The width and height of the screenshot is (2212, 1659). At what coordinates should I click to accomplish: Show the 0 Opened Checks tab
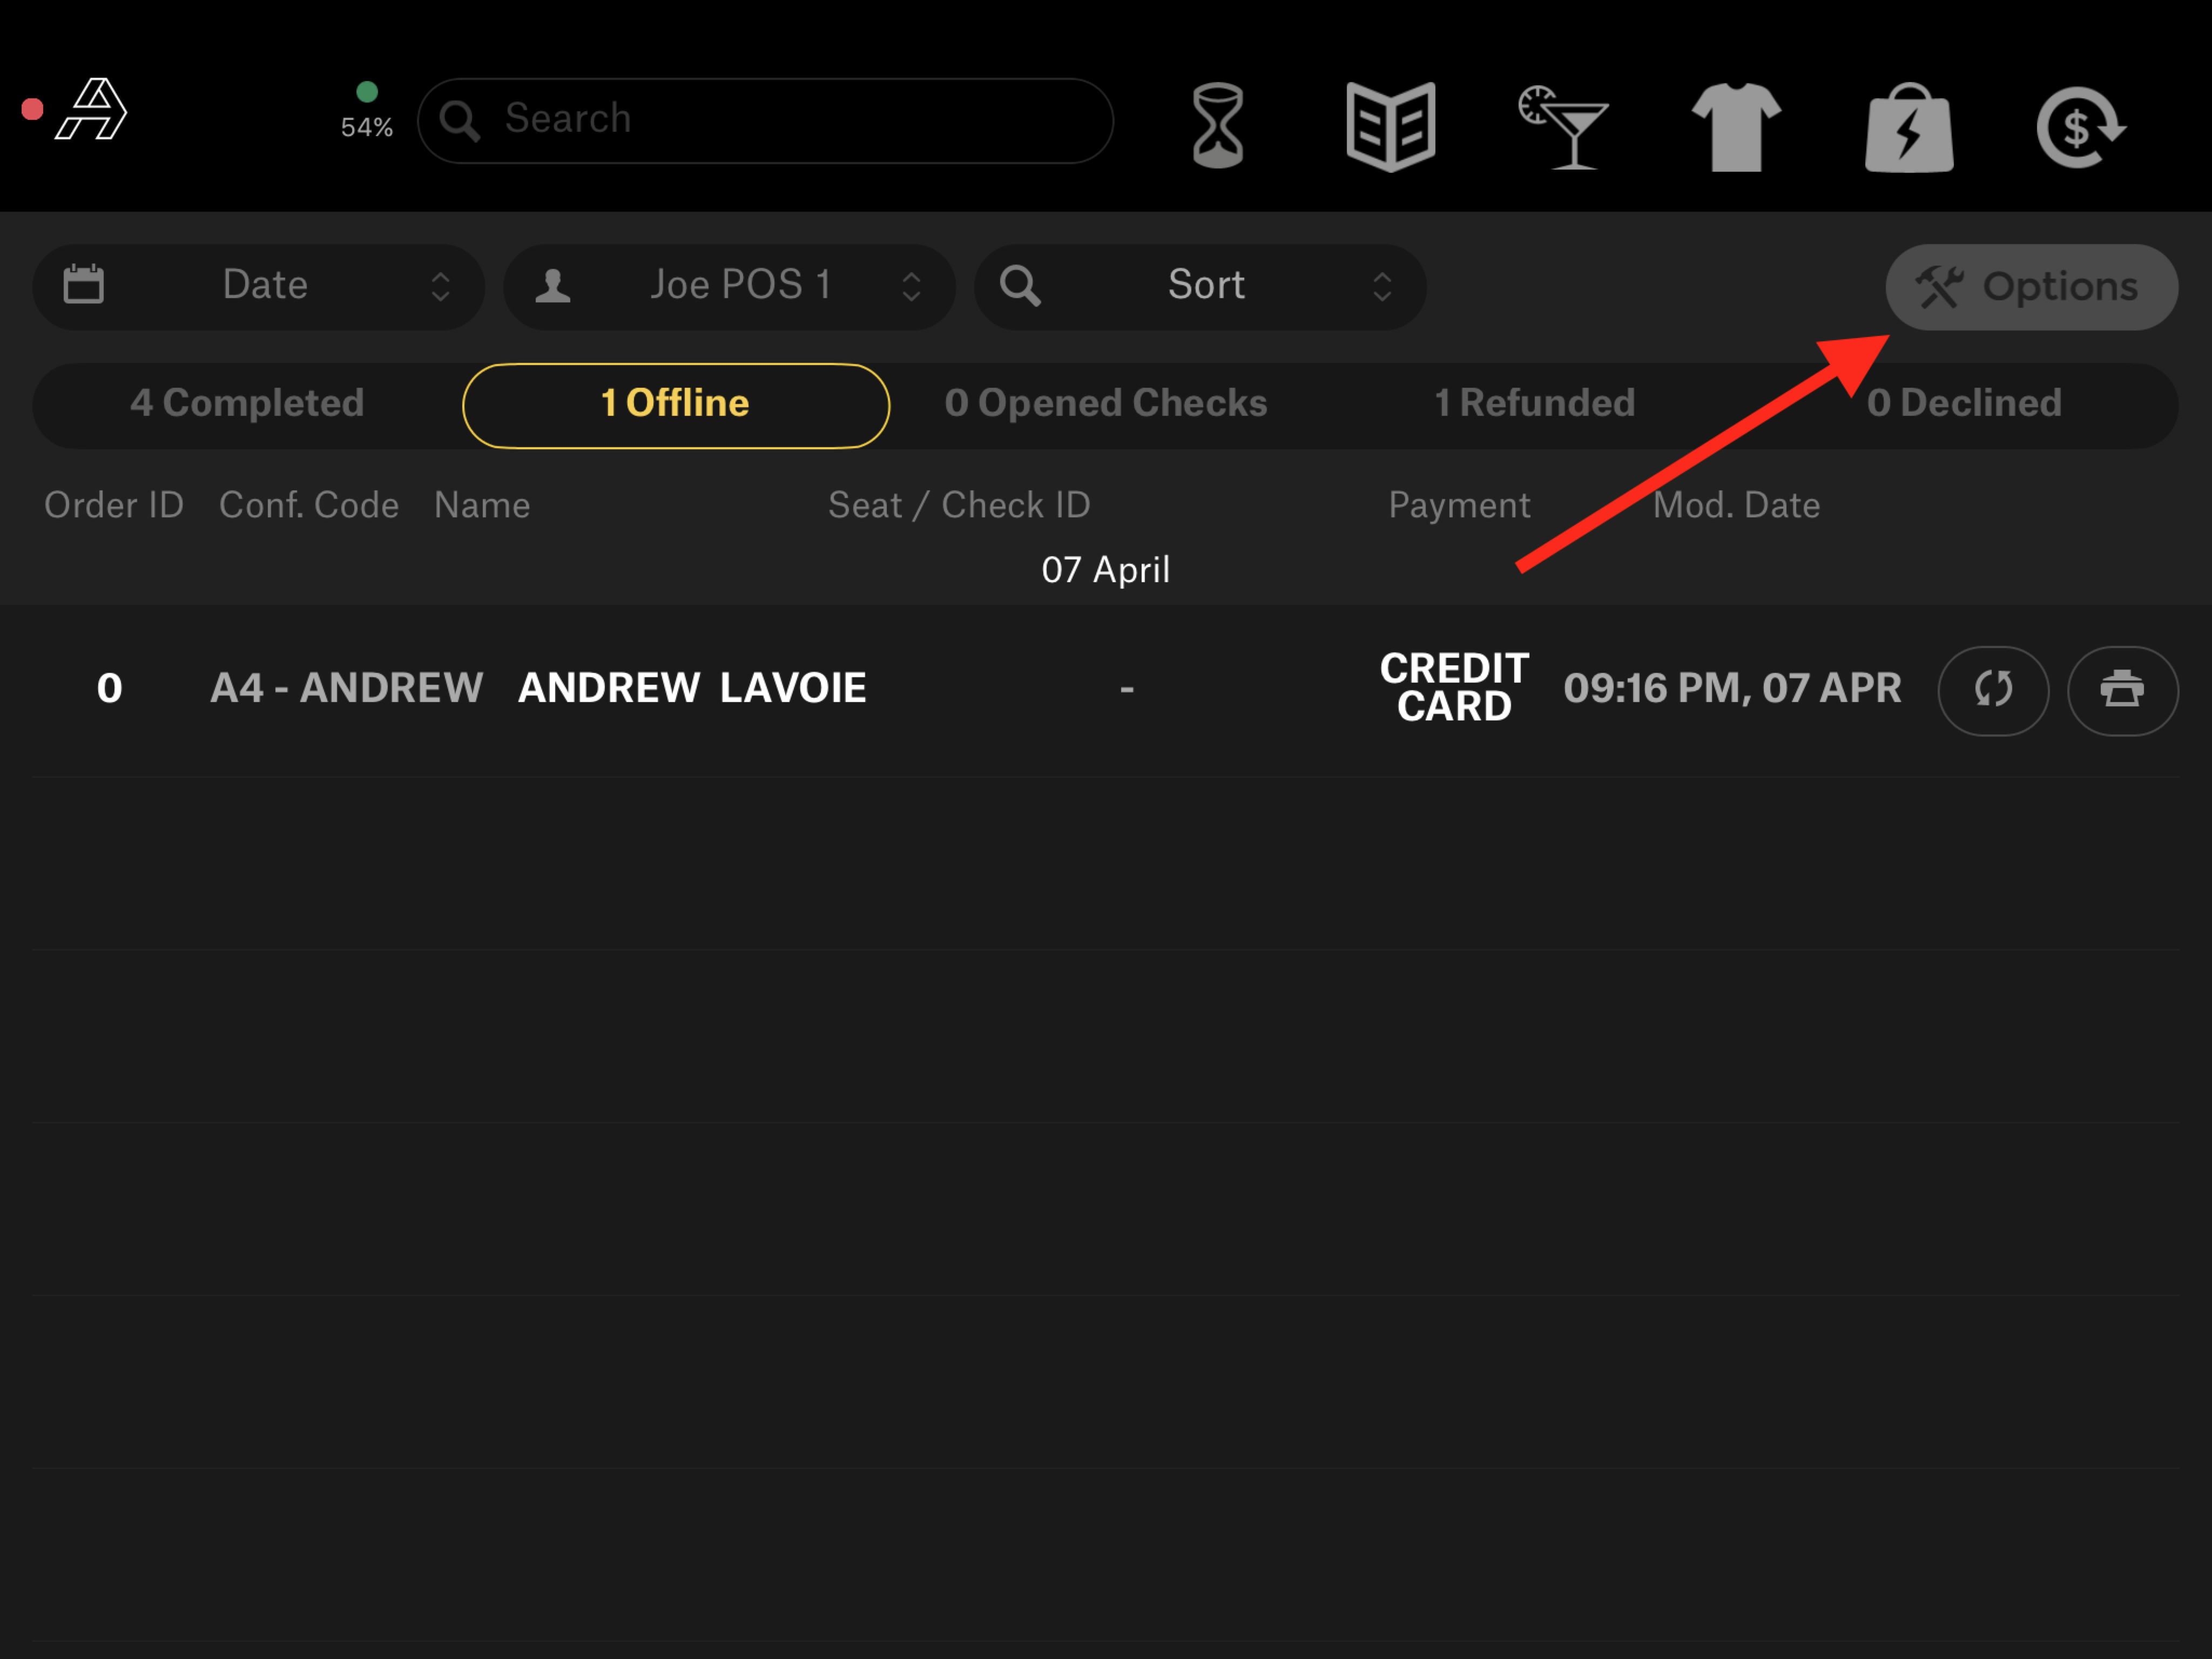click(x=1106, y=404)
